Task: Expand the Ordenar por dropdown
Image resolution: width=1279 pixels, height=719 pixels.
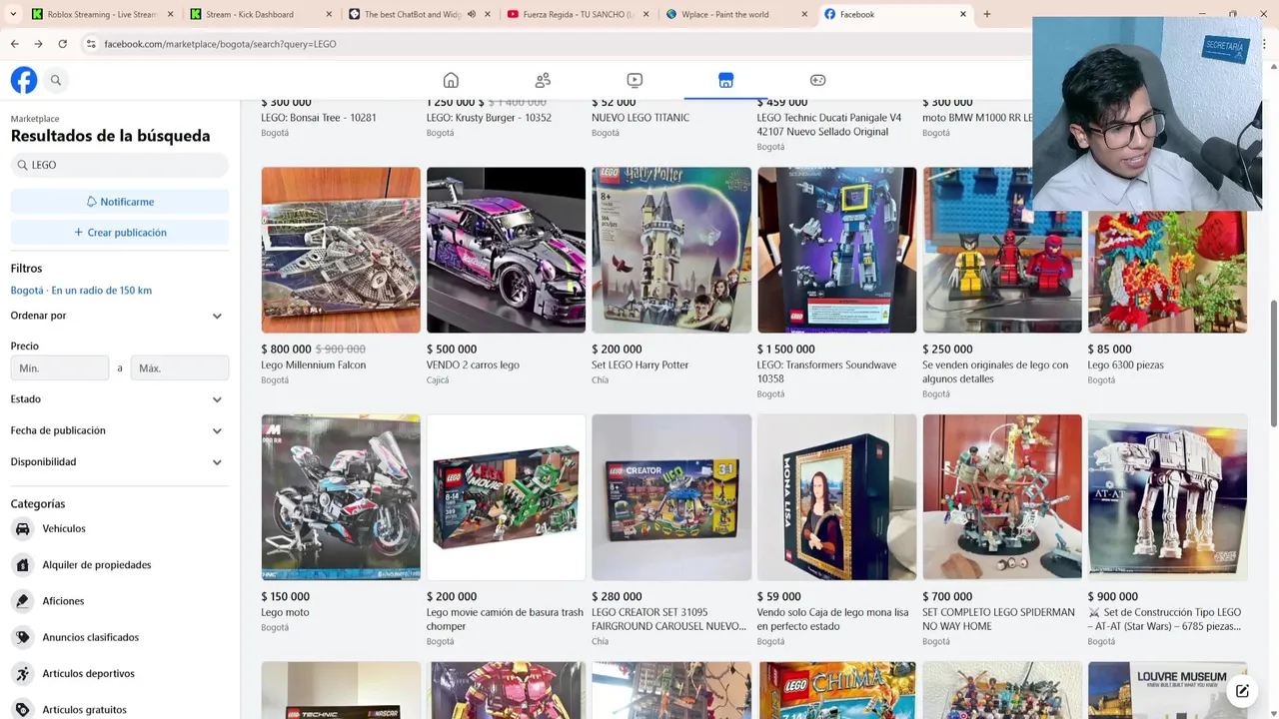Action: [120, 316]
